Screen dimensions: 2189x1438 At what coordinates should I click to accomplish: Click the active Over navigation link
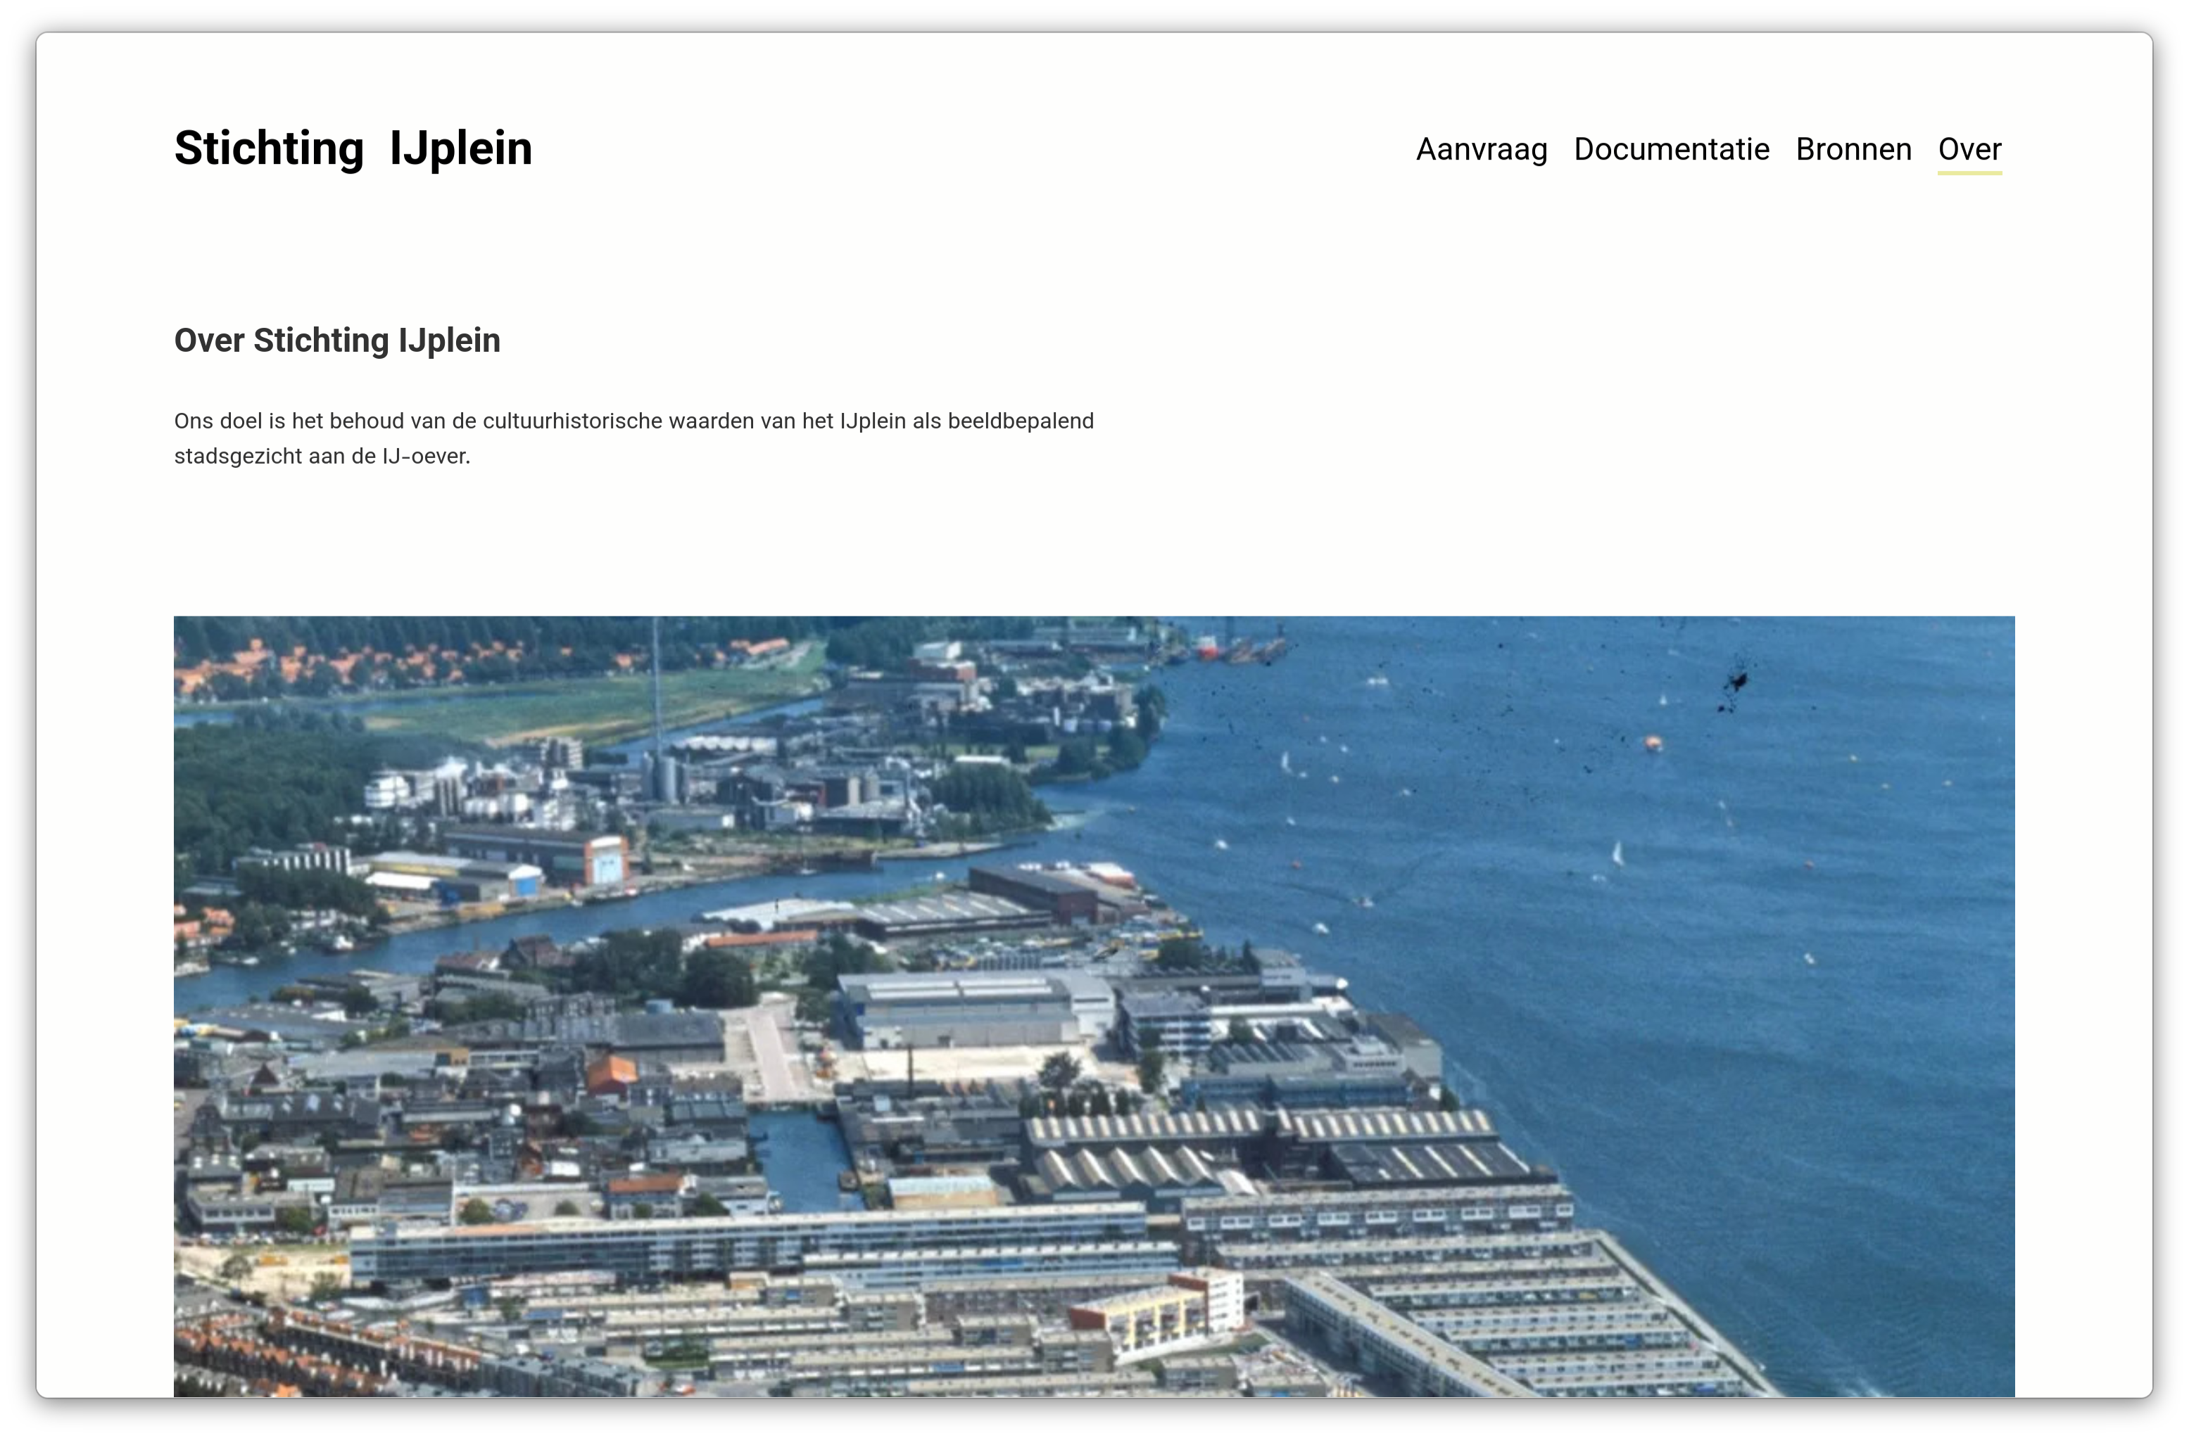(1969, 149)
